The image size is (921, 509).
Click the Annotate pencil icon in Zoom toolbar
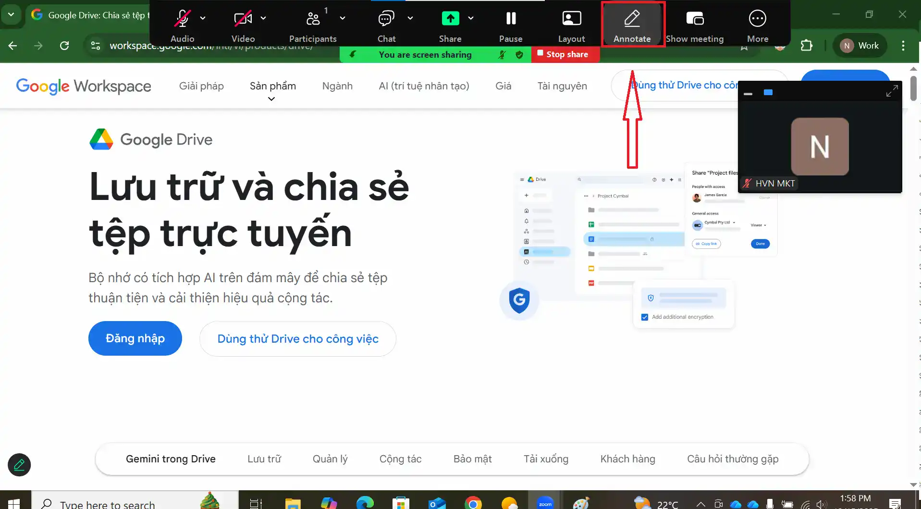point(632,19)
